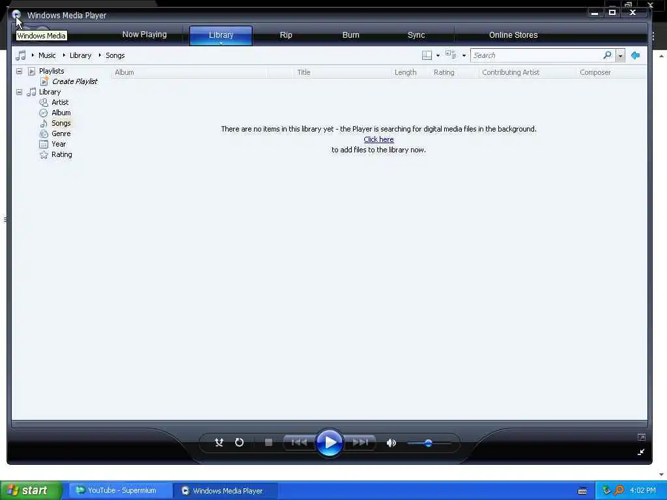Select Genre in the library tree
667x500 pixels.
point(61,133)
